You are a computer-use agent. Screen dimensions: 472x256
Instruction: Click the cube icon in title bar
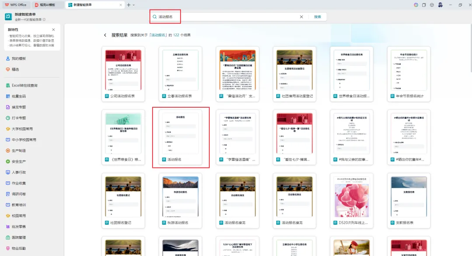point(432,5)
